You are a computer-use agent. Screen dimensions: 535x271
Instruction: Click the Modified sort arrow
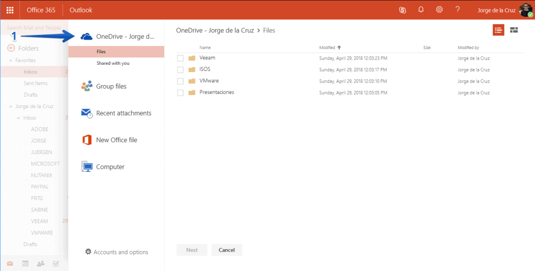click(339, 48)
